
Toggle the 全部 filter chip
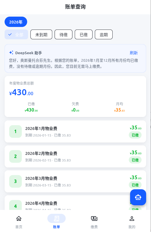tap(16, 34)
